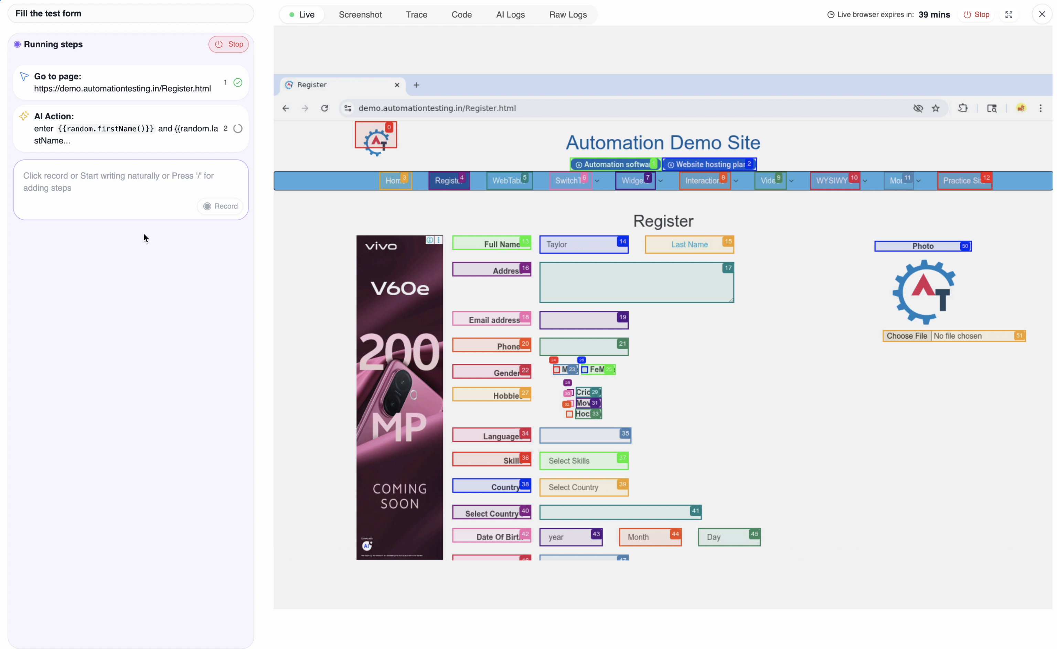
Task: Open the year of birth dropdown
Action: pyautogui.click(x=570, y=537)
